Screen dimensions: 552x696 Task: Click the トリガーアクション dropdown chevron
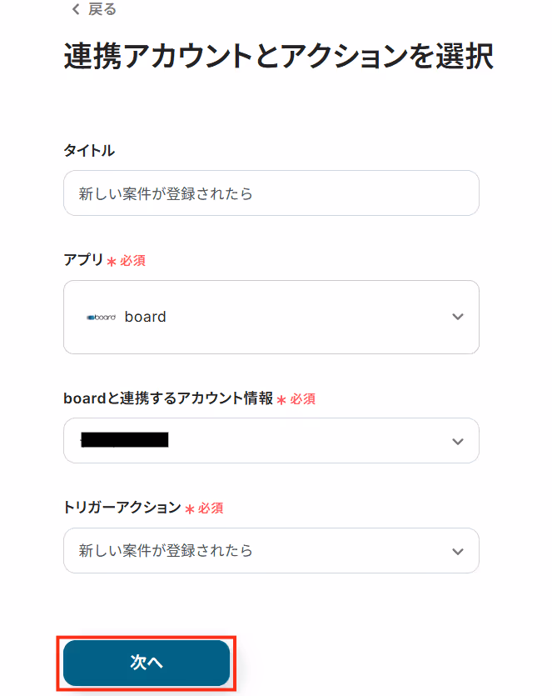point(456,551)
